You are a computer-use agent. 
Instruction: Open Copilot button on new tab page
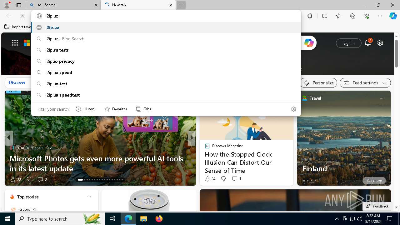coord(309,43)
